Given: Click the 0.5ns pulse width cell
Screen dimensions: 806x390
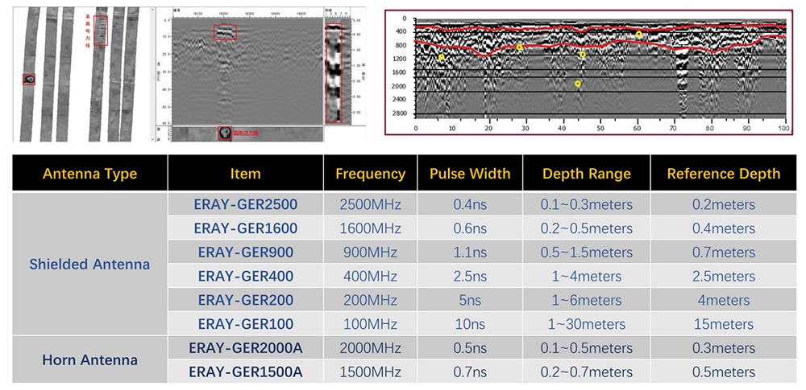Looking at the screenshot, I should pos(470,348).
